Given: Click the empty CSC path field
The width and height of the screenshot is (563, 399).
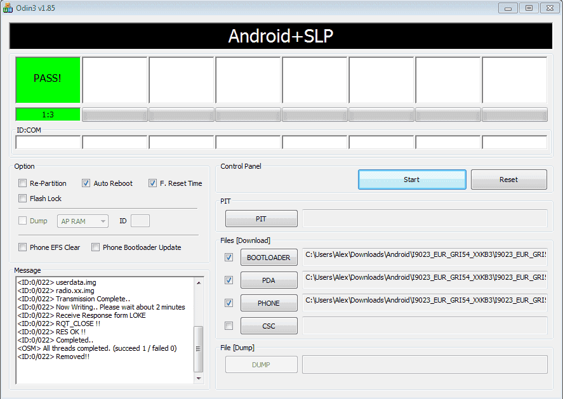Looking at the screenshot, I should click(425, 326).
